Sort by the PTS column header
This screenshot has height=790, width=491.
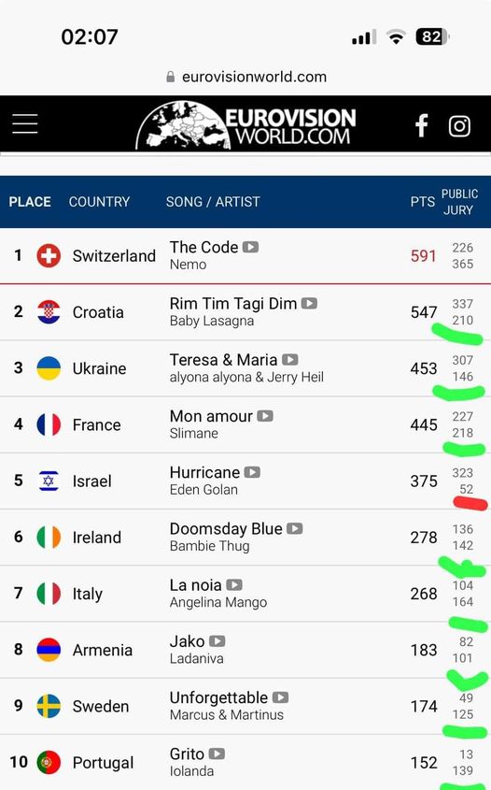click(x=422, y=202)
